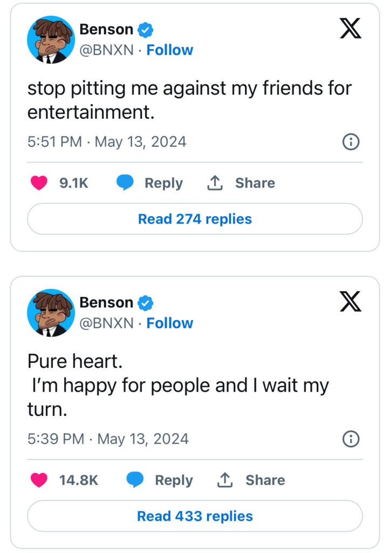The width and height of the screenshot is (390, 553).
Task: Open the '5:51 PM · May 13, 2024' timestamp
Action: [x=107, y=142]
